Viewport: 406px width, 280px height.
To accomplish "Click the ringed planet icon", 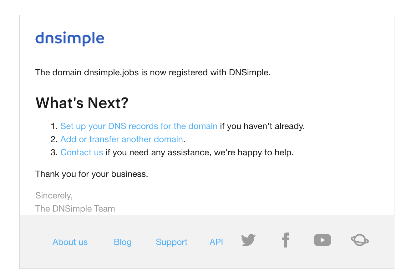I will [360, 240].
